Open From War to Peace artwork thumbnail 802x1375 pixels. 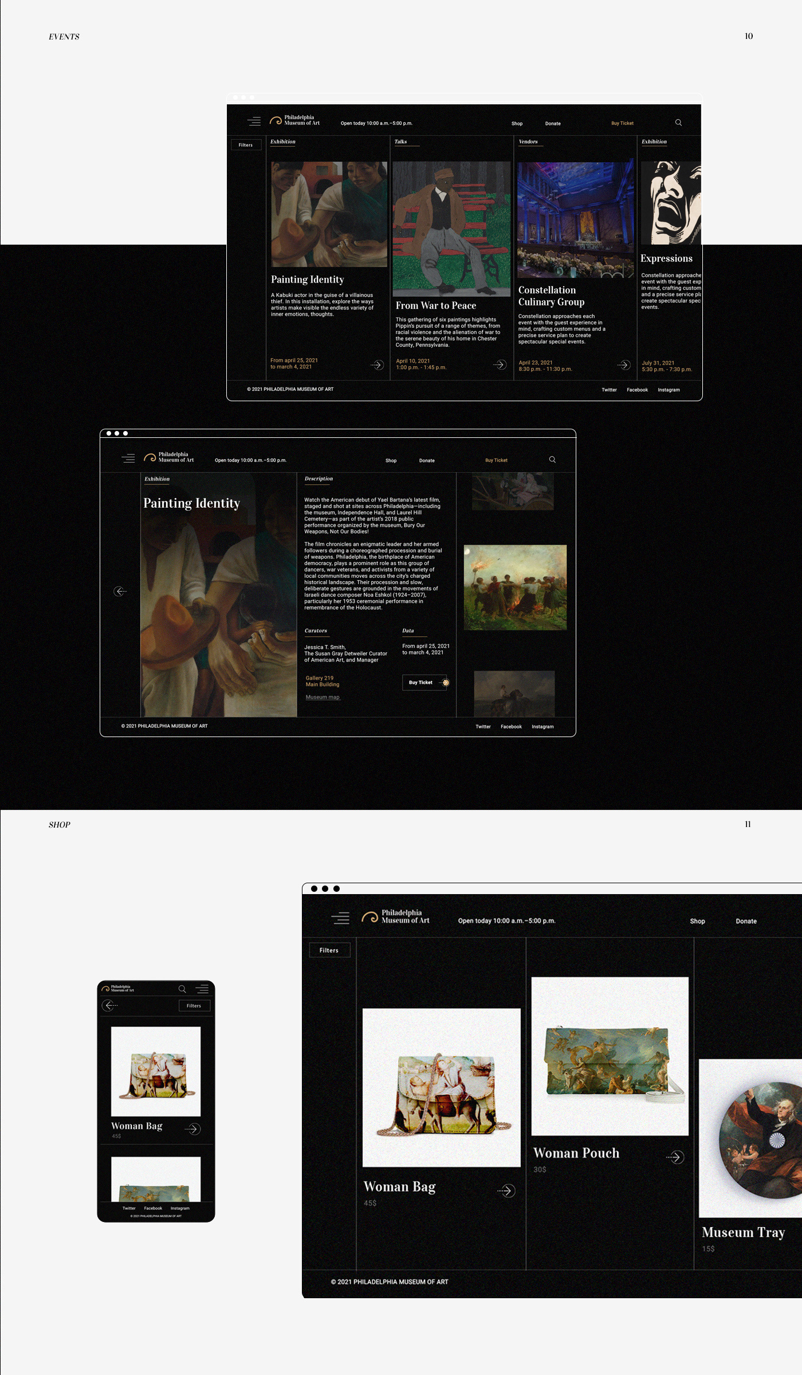pos(451,229)
